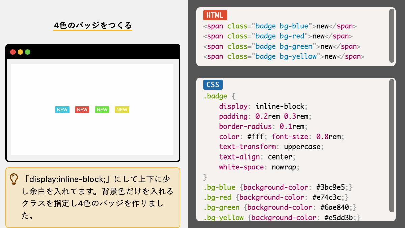Click the white-space: nowrap line
405x228 pixels.
point(260,167)
